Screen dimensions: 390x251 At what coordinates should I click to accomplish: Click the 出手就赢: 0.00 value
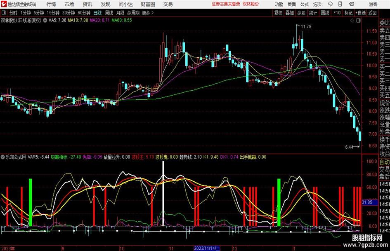click(x=253, y=157)
